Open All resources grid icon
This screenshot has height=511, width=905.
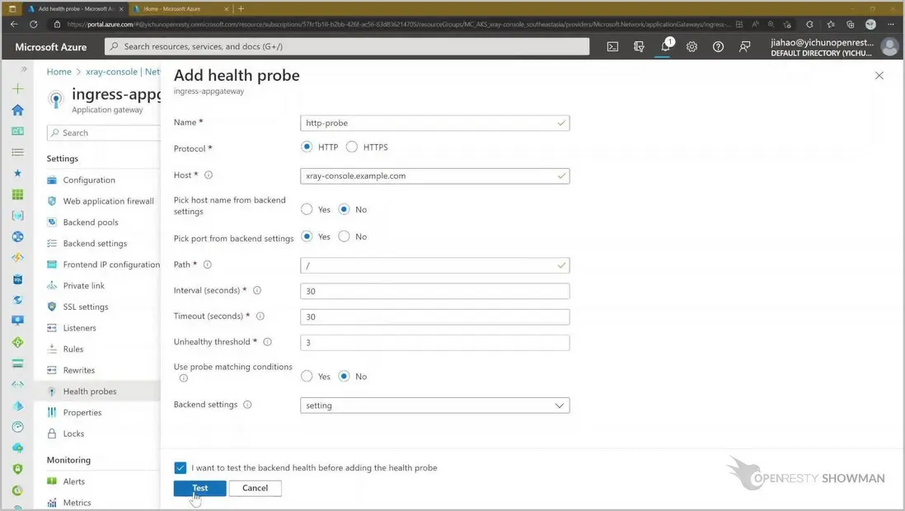click(x=18, y=195)
